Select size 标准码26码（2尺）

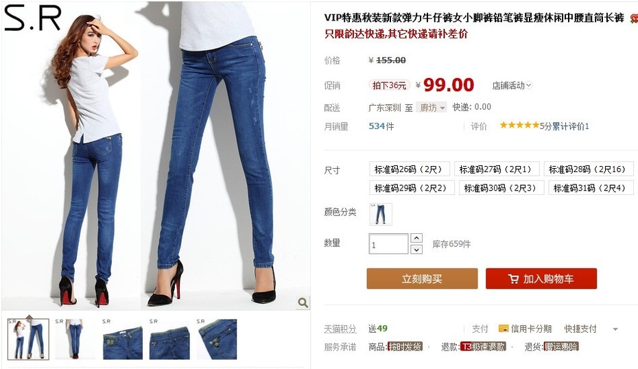click(410, 169)
